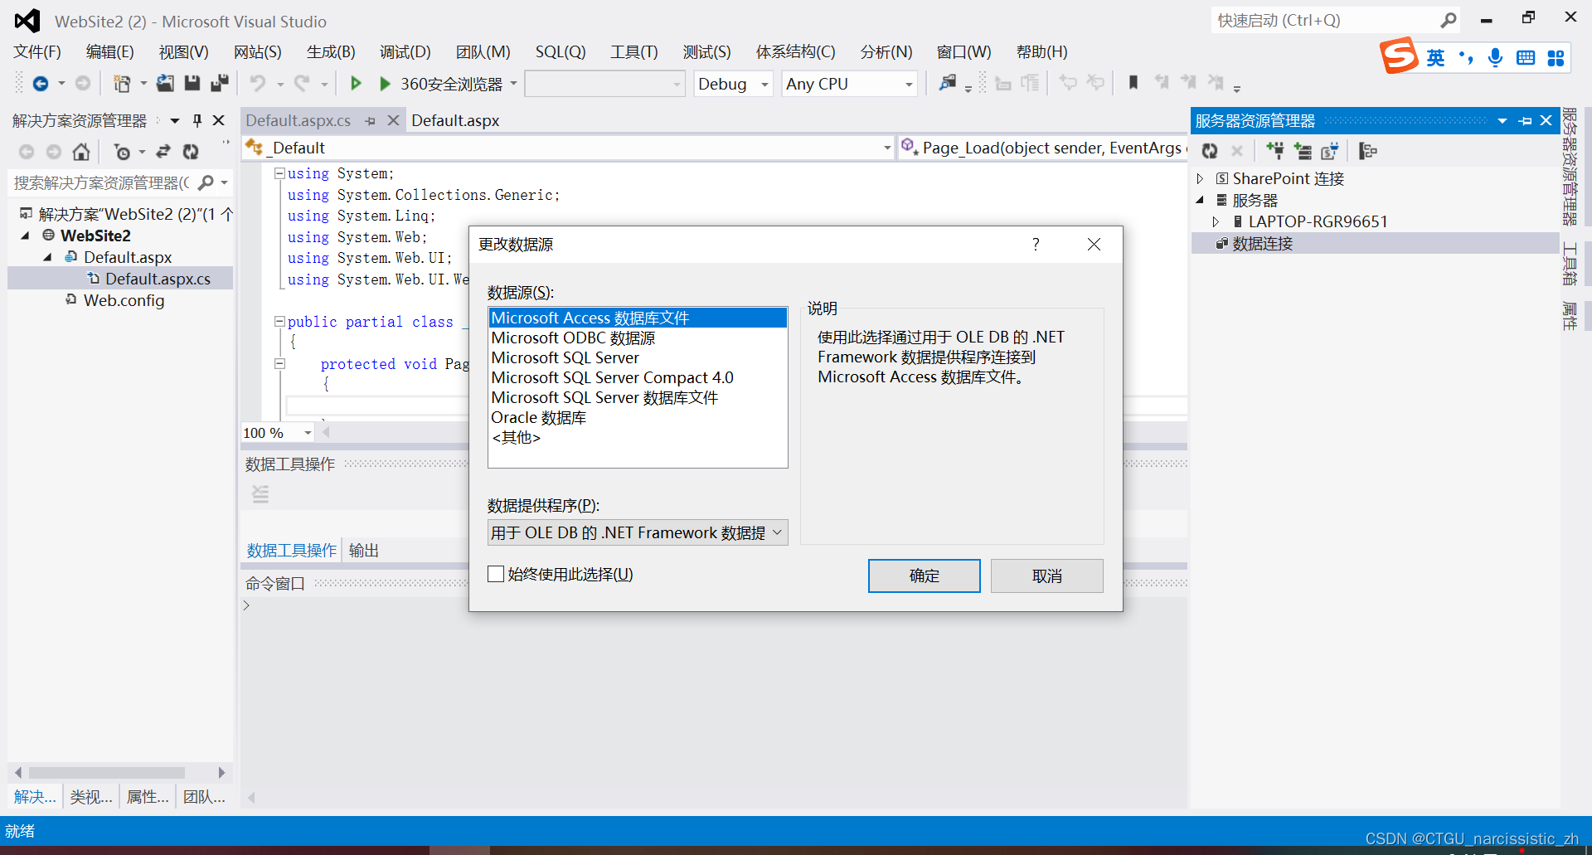Open the Any CPU platform dropdown
1592x855 pixels.
click(x=909, y=85)
